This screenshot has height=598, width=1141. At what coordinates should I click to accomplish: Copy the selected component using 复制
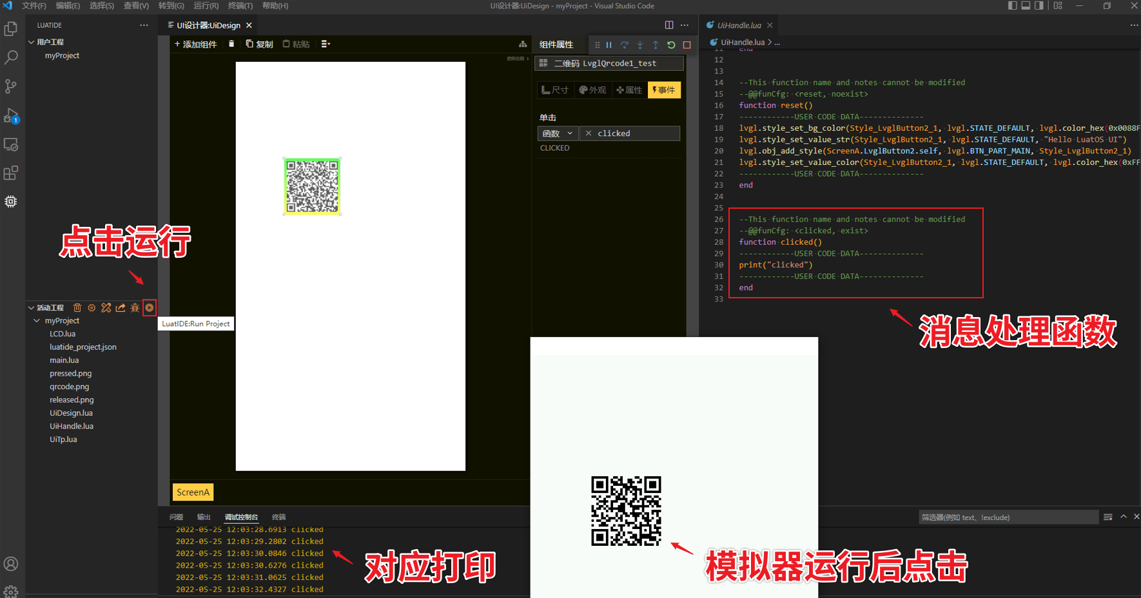coord(260,44)
